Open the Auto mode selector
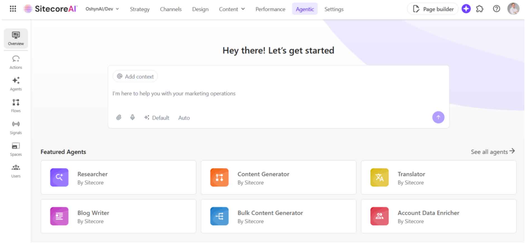Viewport: 525px width, 243px height. point(184,118)
